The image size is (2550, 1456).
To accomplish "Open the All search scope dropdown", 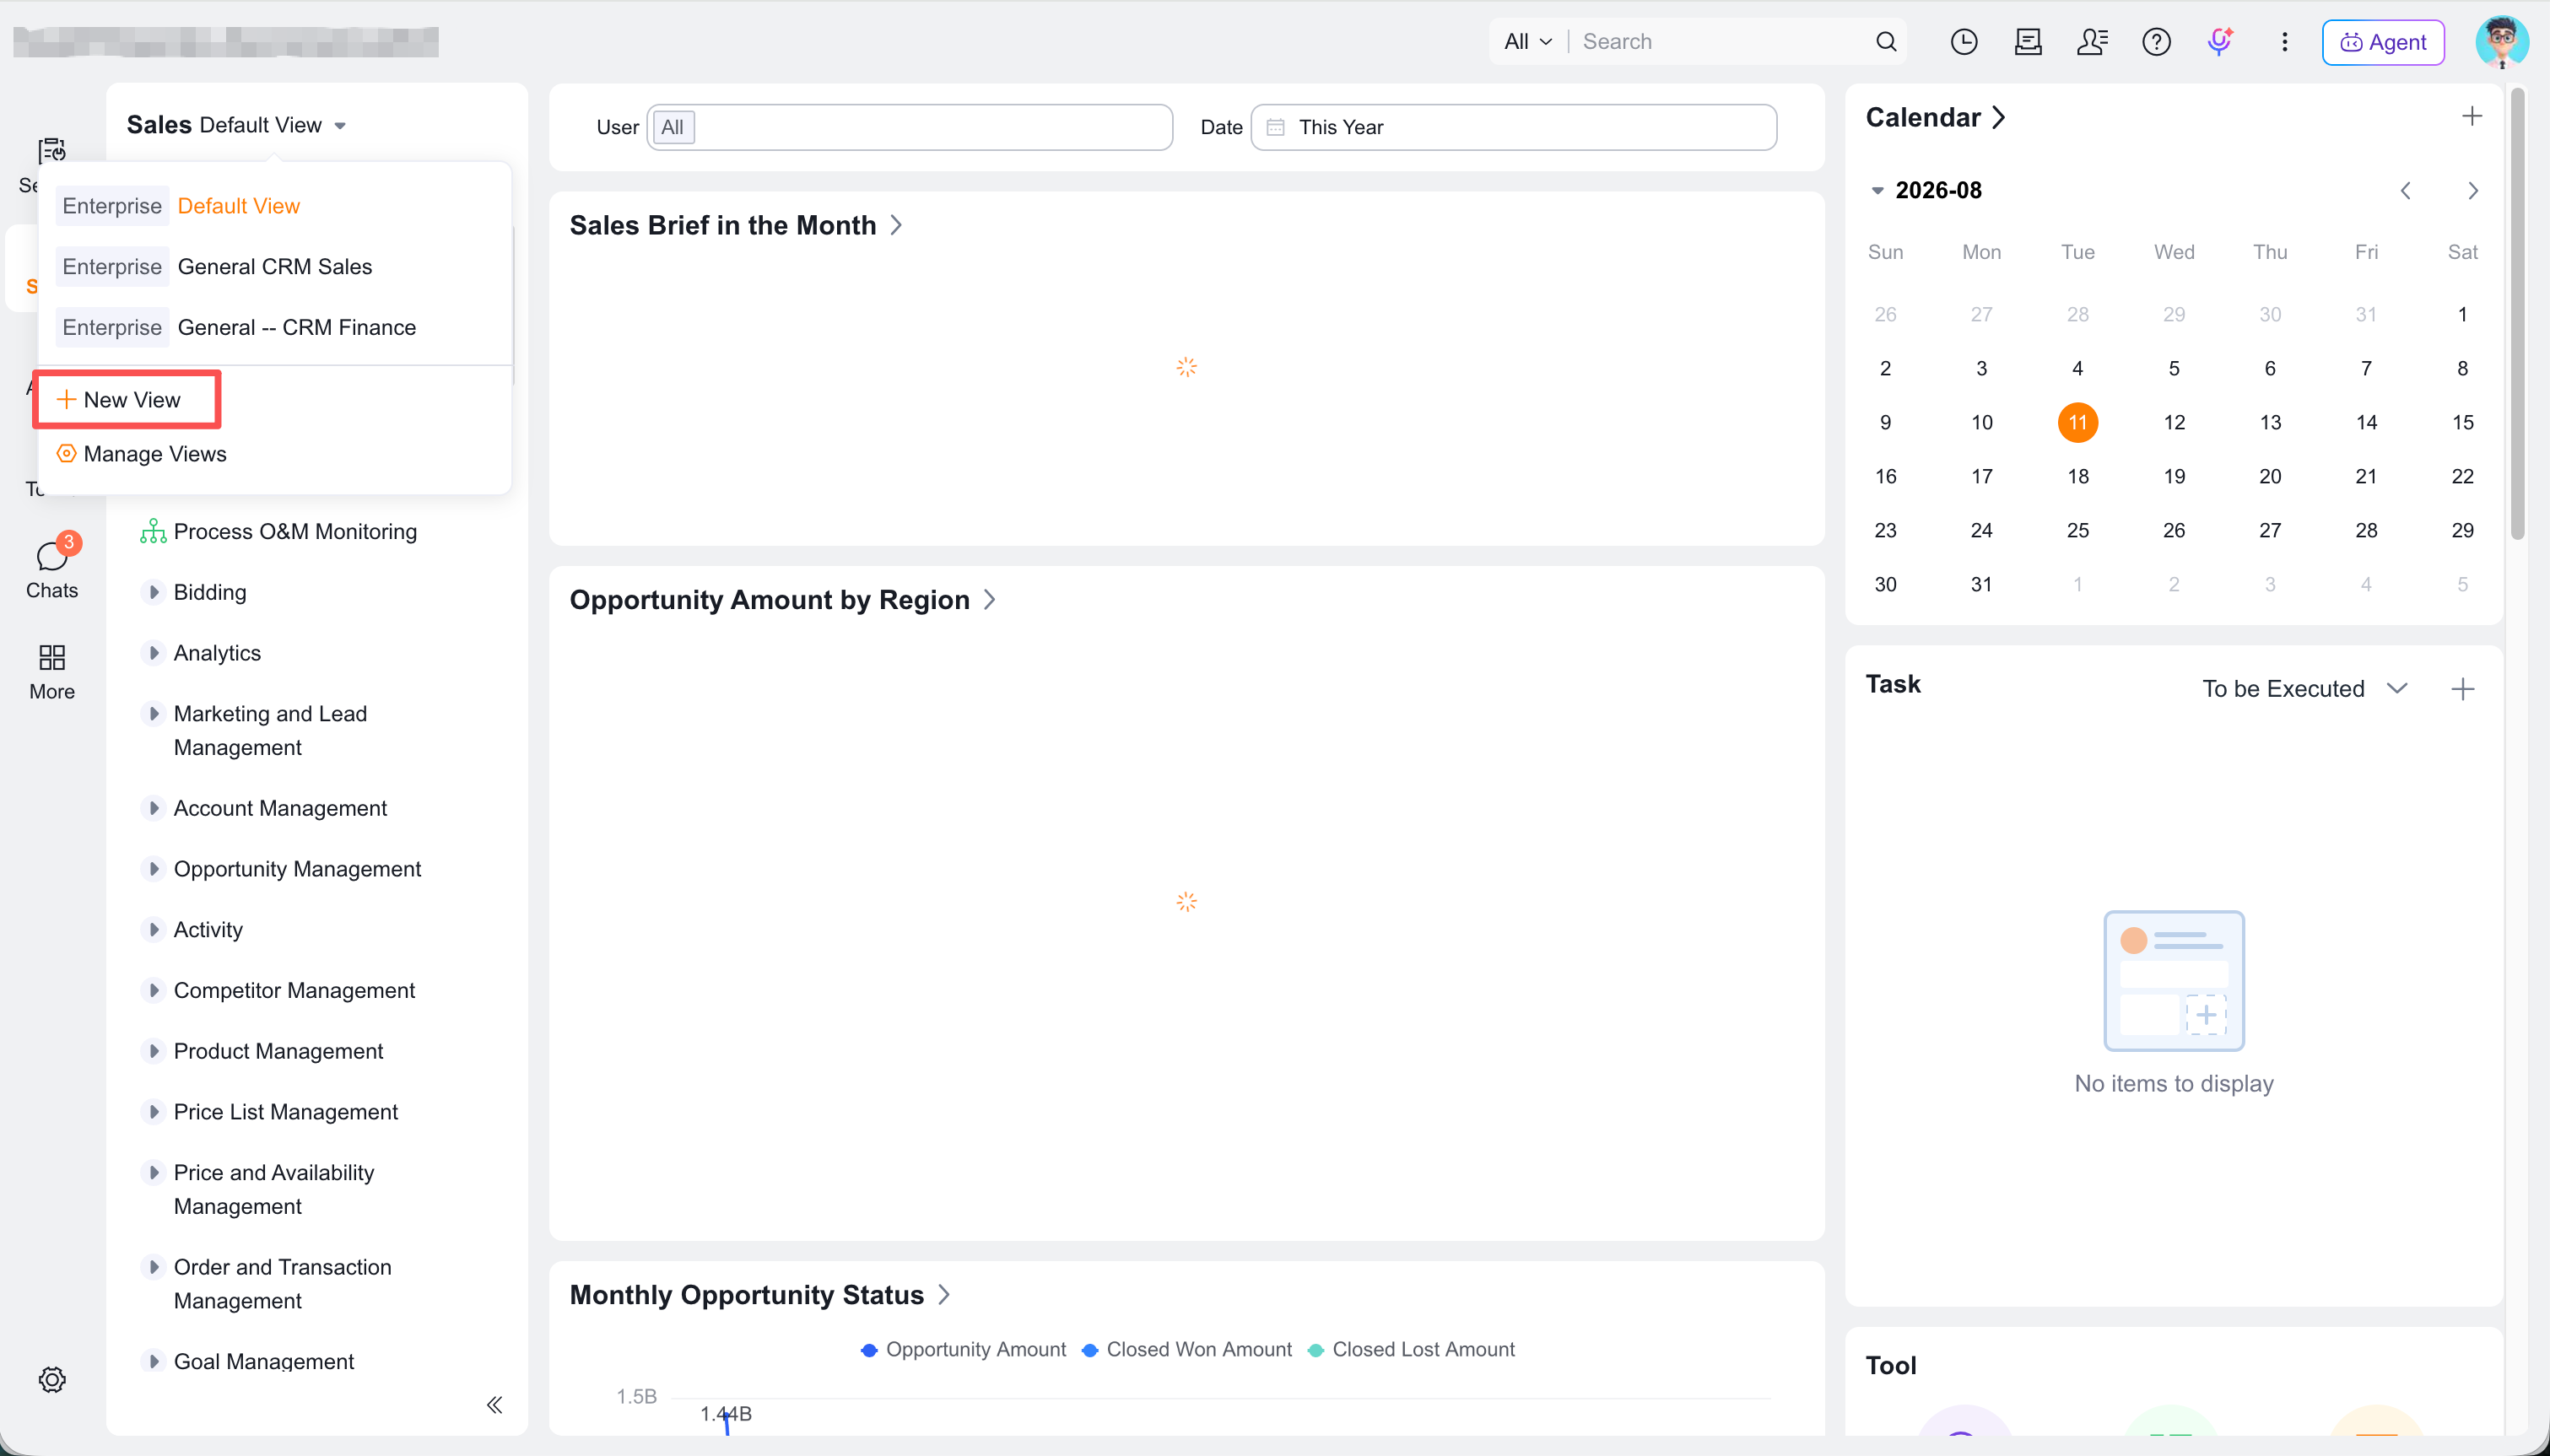I will click(1528, 42).
